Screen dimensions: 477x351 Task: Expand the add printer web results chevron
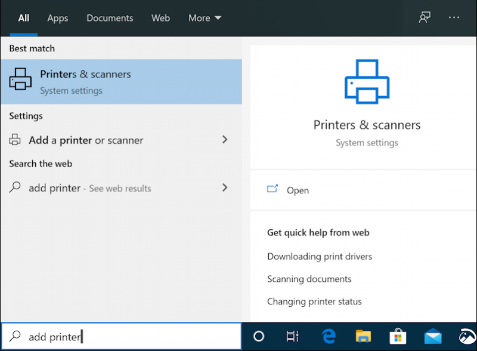click(225, 187)
